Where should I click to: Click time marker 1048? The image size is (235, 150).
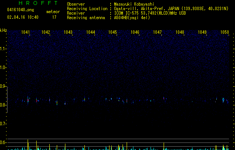(180, 32)
